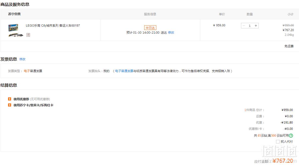Click invoice type 电子普通发票 text
Image resolution: width=299 pixels, height=165 pixels.
point(33,71)
